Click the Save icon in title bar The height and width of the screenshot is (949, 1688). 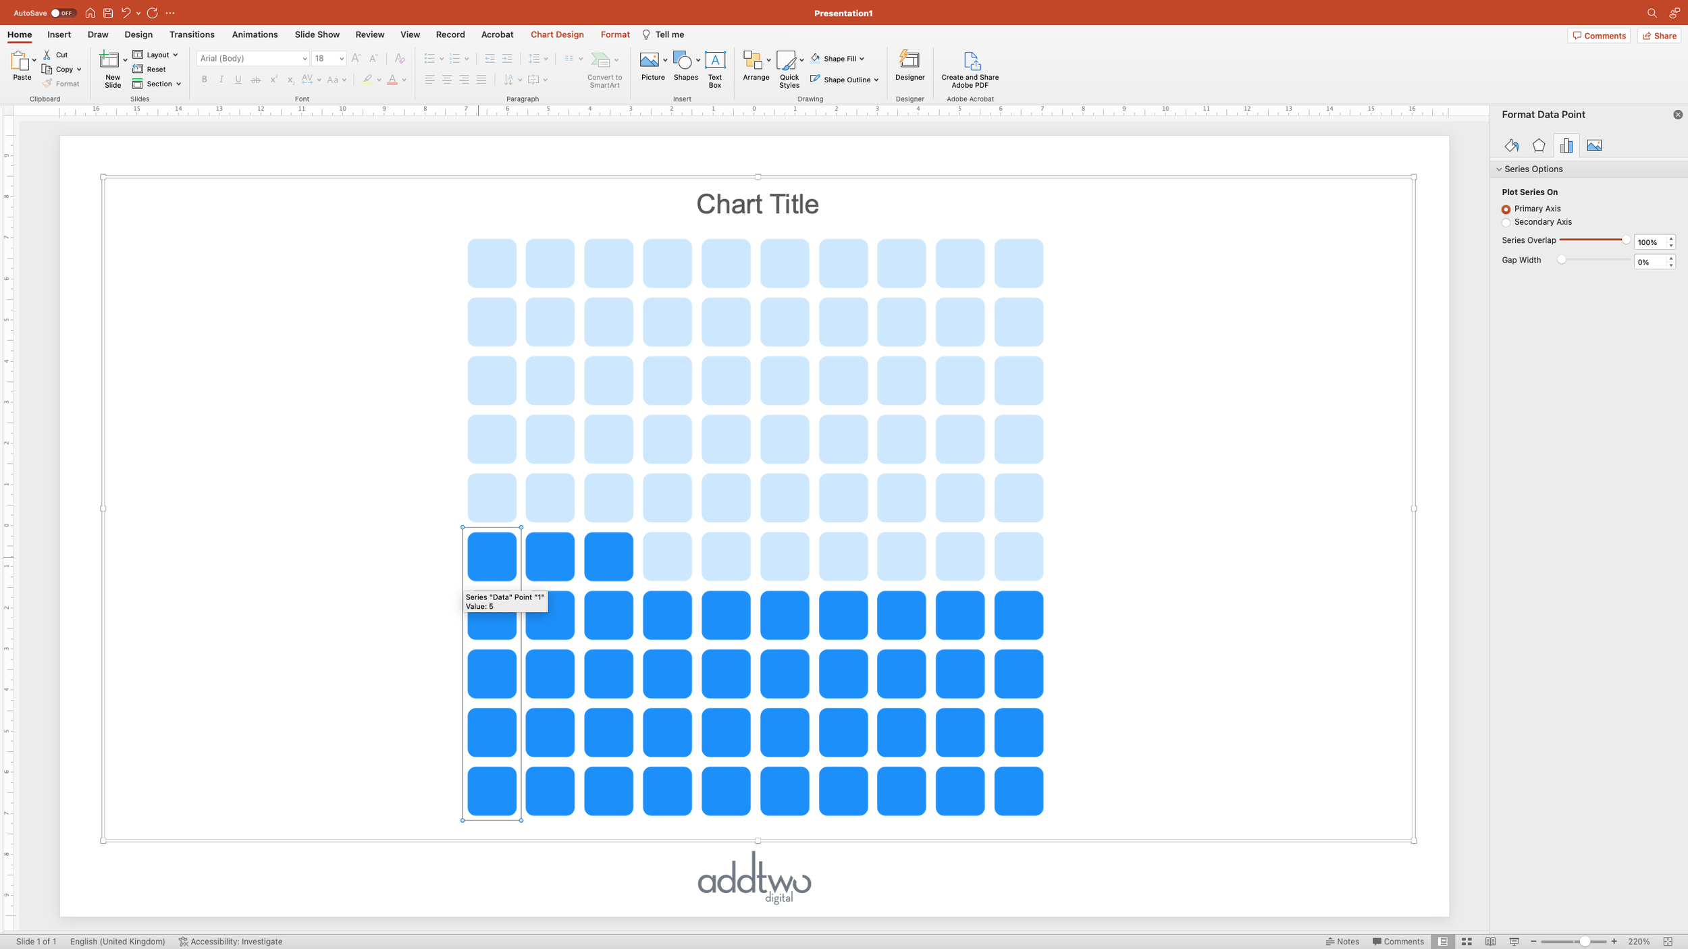tap(108, 13)
